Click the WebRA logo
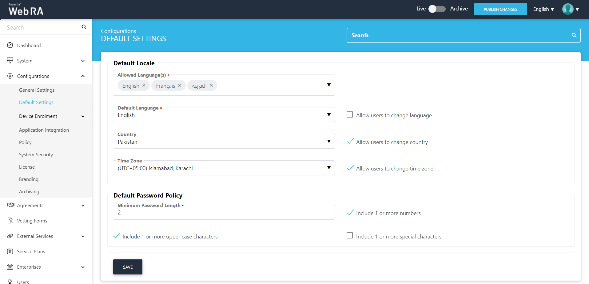 pos(26,9)
